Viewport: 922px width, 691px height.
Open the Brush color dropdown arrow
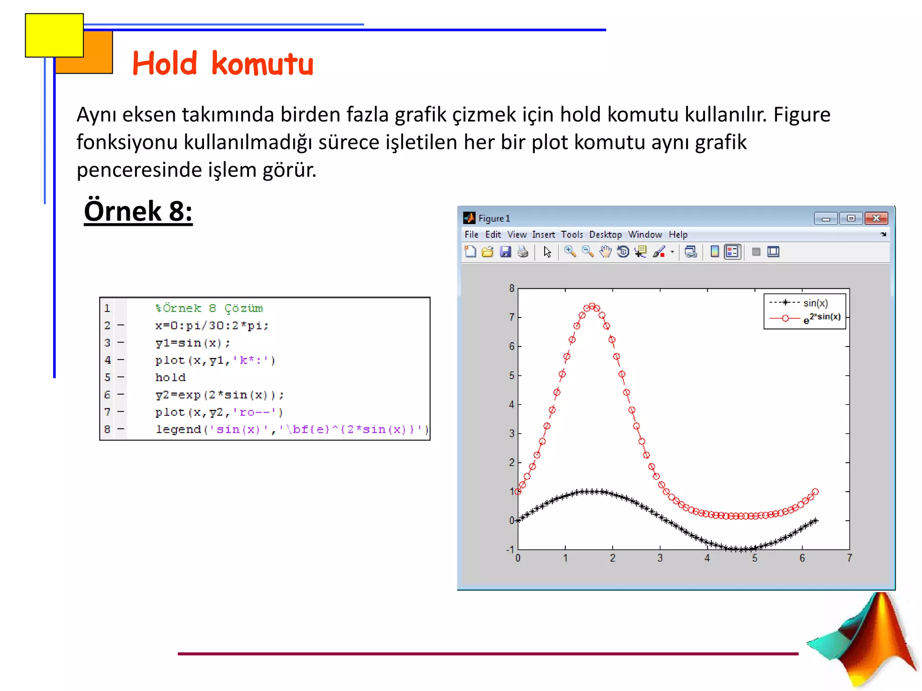tap(673, 252)
